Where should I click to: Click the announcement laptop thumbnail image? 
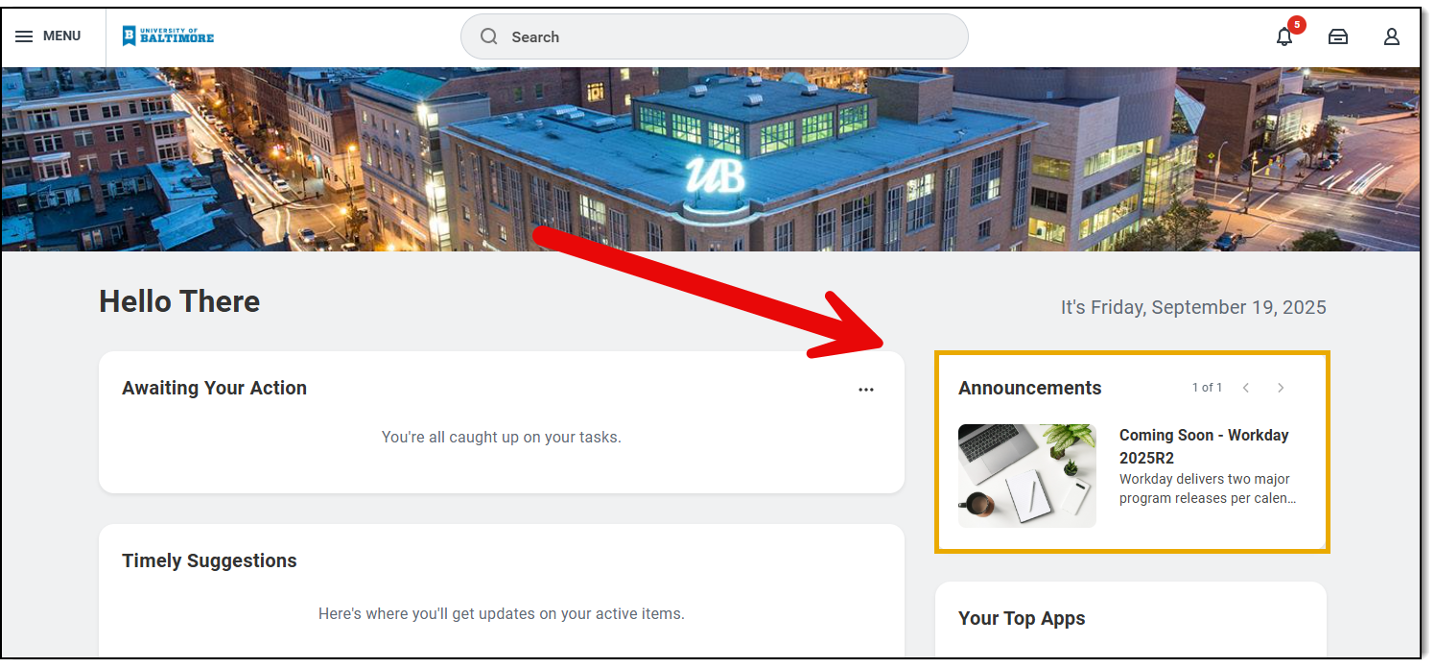pos(1026,476)
